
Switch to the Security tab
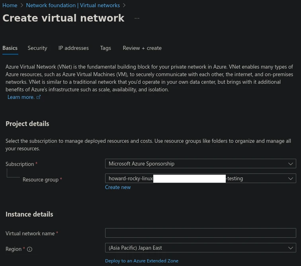pos(37,48)
